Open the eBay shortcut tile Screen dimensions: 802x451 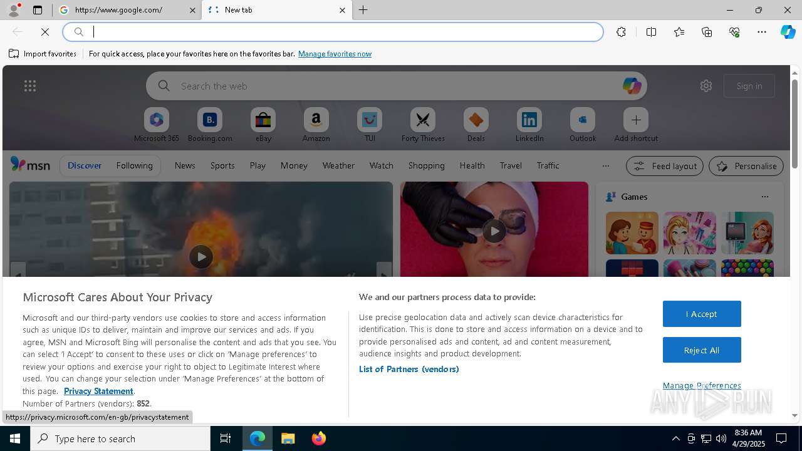pyautogui.click(x=263, y=125)
